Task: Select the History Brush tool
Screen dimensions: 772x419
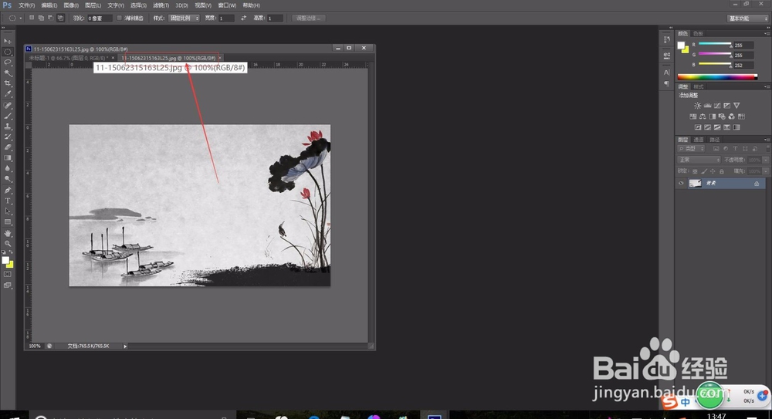Action: [8, 137]
